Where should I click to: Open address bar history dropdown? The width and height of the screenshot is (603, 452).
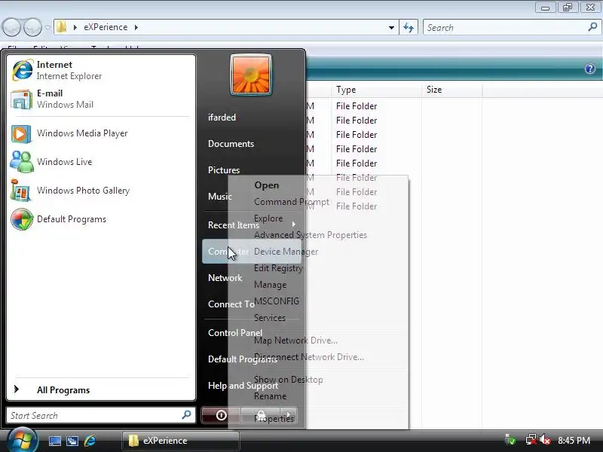tap(391, 27)
